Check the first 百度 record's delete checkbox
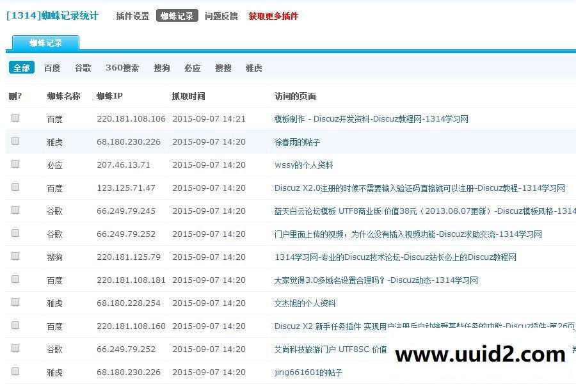Screen dimensions: 576x384 tap(14, 118)
